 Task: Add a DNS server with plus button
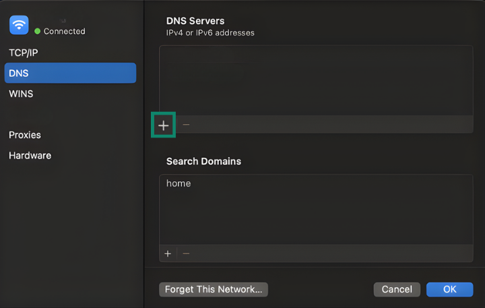click(163, 125)
